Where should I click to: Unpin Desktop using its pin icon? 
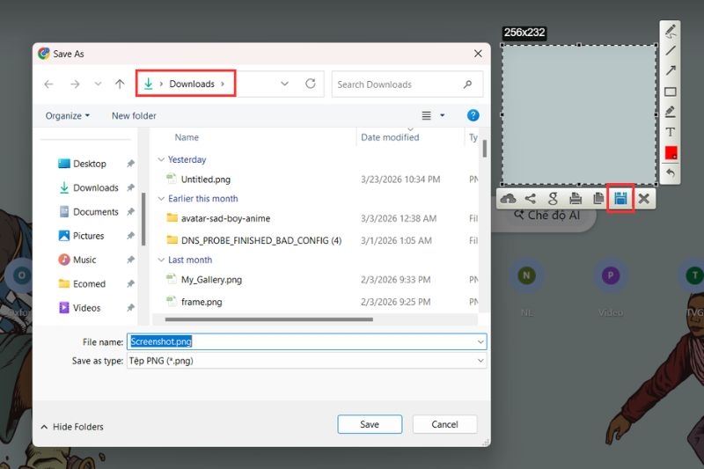(x=130, y=164)
